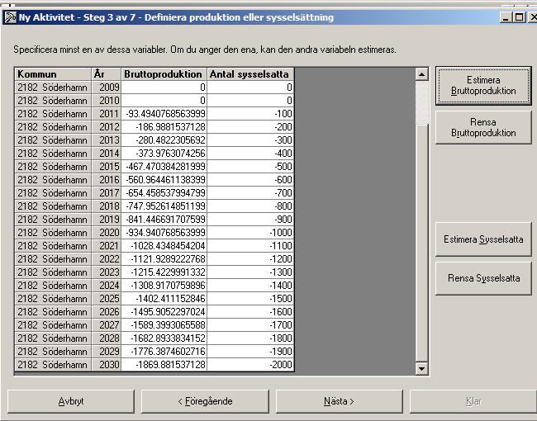Click the cell with -467.470384281999

tap(164, 167)
